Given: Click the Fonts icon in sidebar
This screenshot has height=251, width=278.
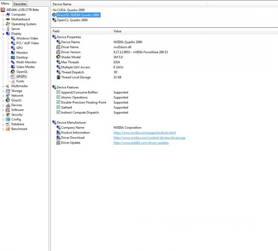Looking at the screenshot, I should pyautogui.click(x=13, y=81).
